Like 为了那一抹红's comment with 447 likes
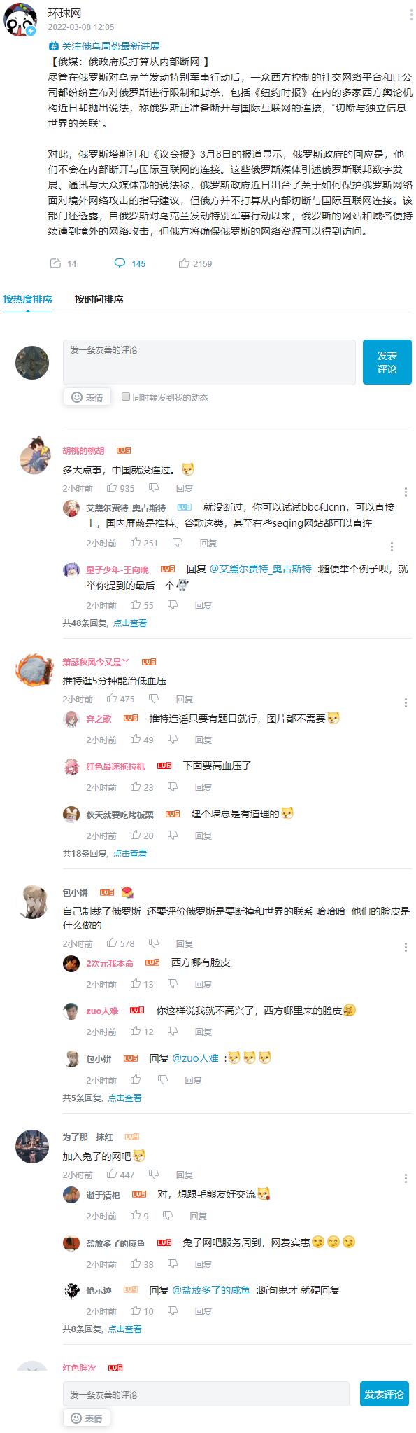 click(x=112, y=1175)
